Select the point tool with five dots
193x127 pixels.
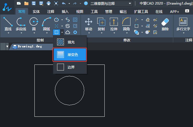coord(56,26)
